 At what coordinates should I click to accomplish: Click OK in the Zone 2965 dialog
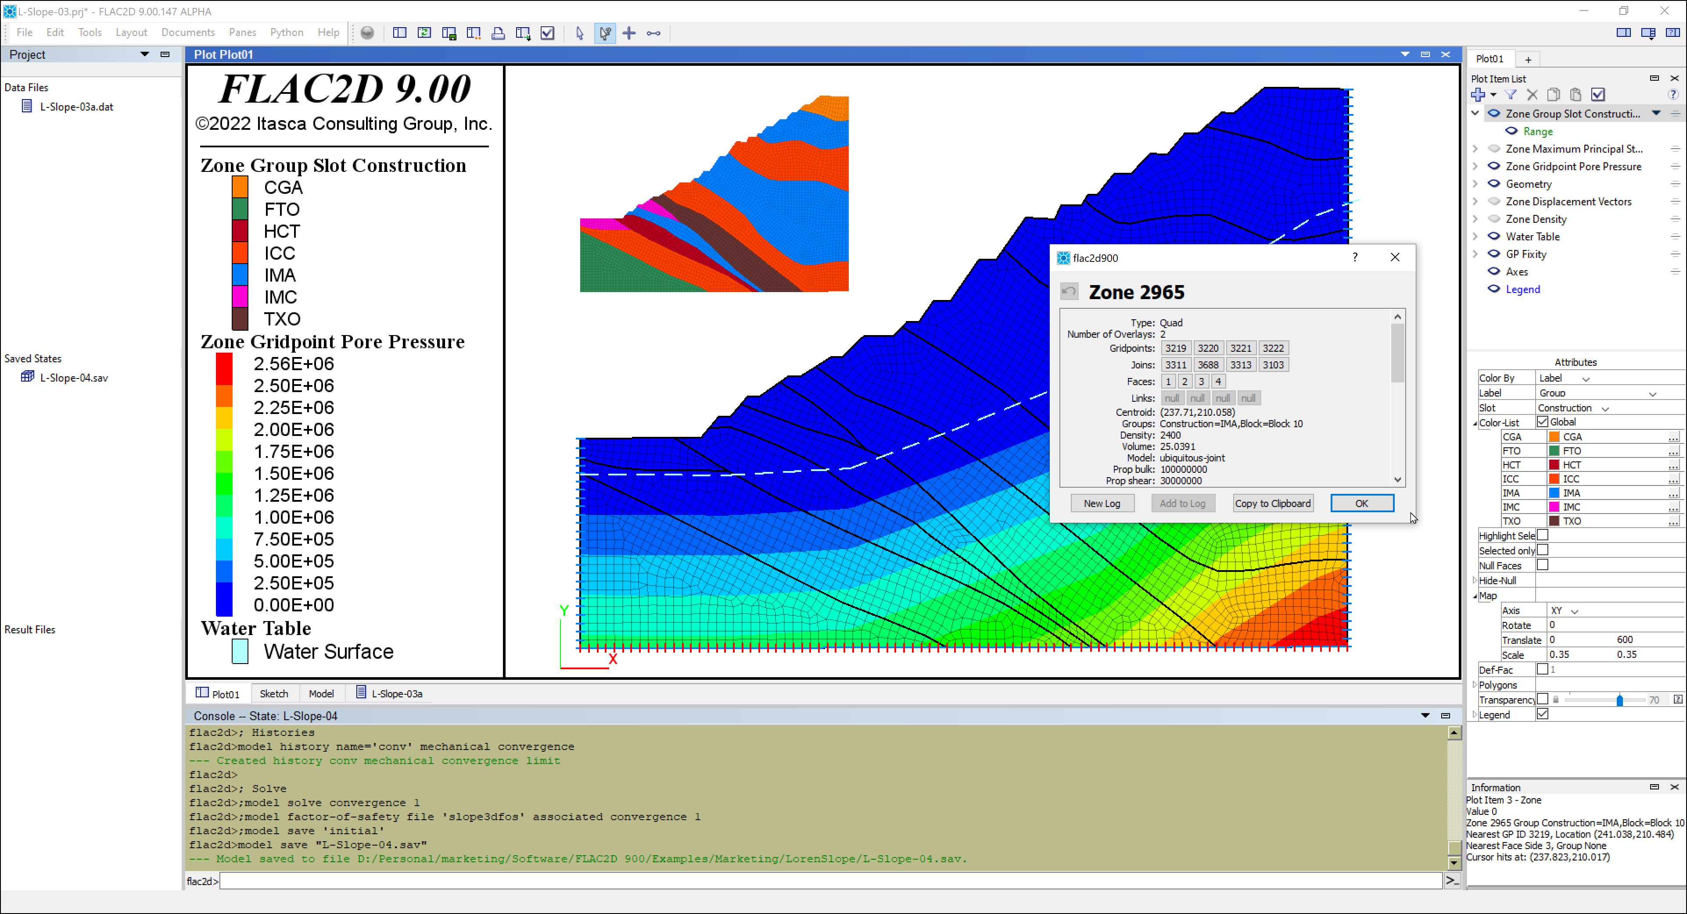[x=1362, y=503]
